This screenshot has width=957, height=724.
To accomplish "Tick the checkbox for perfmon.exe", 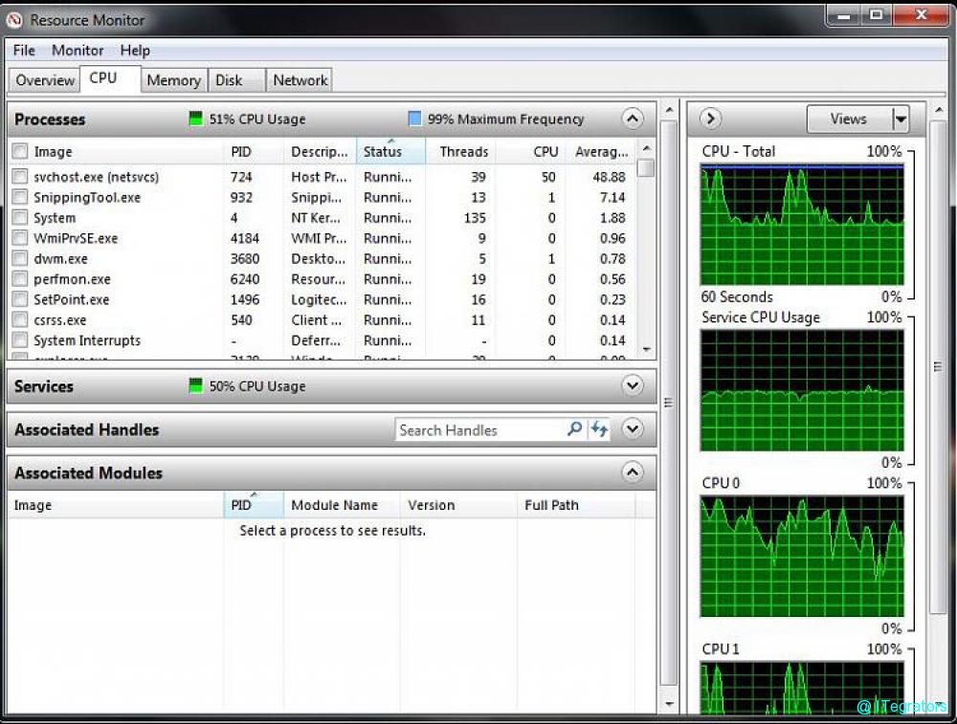I will (20, 278).
